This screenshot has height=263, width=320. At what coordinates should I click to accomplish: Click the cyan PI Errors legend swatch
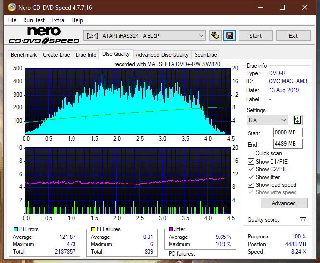(x=15, y=229)
